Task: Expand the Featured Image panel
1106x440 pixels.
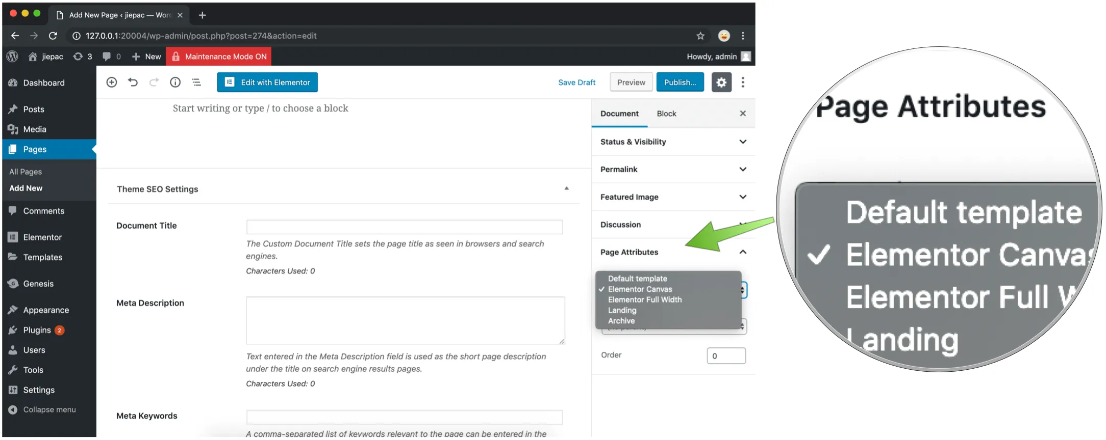Action: tap(673, 197)
